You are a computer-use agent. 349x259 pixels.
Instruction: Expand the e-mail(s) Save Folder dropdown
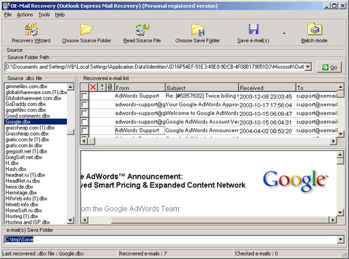[341, 239]
